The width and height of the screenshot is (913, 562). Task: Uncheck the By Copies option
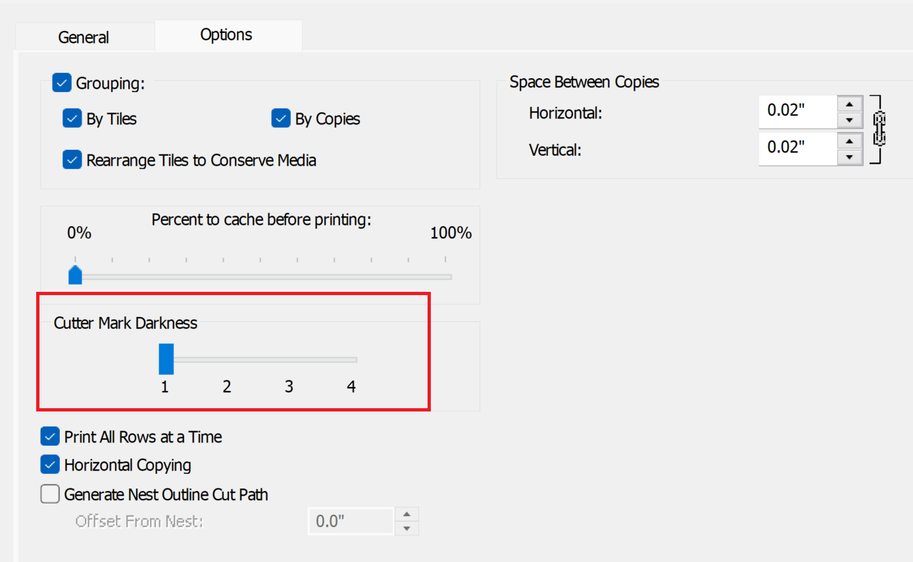(x=281, y=119)
